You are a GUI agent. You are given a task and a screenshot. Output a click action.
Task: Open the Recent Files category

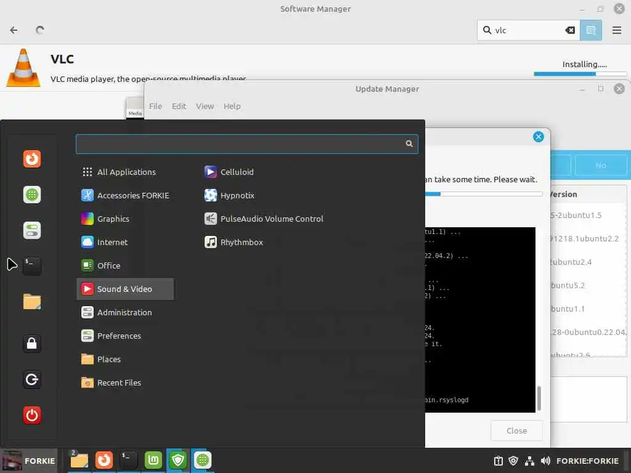coord(125,382)
